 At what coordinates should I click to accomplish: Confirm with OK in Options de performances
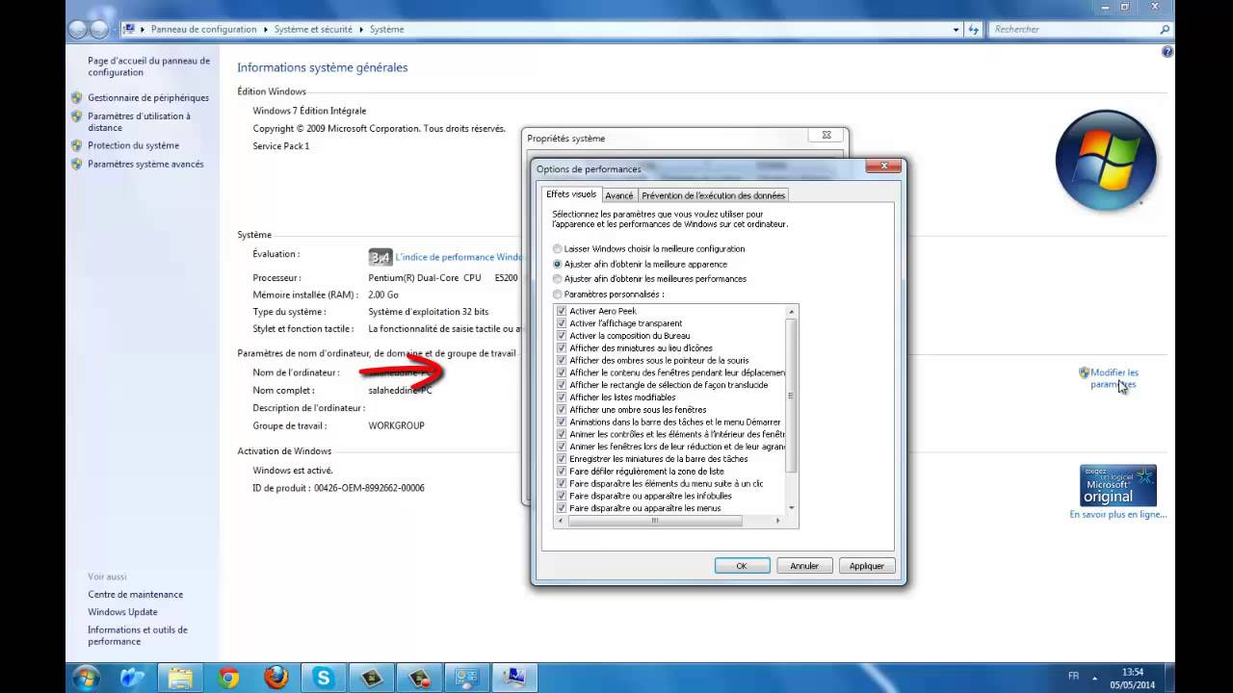[742, 566]
